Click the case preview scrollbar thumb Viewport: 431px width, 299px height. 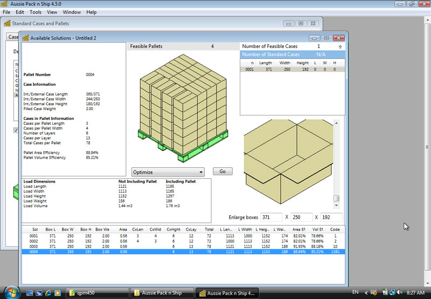[336, 198]
